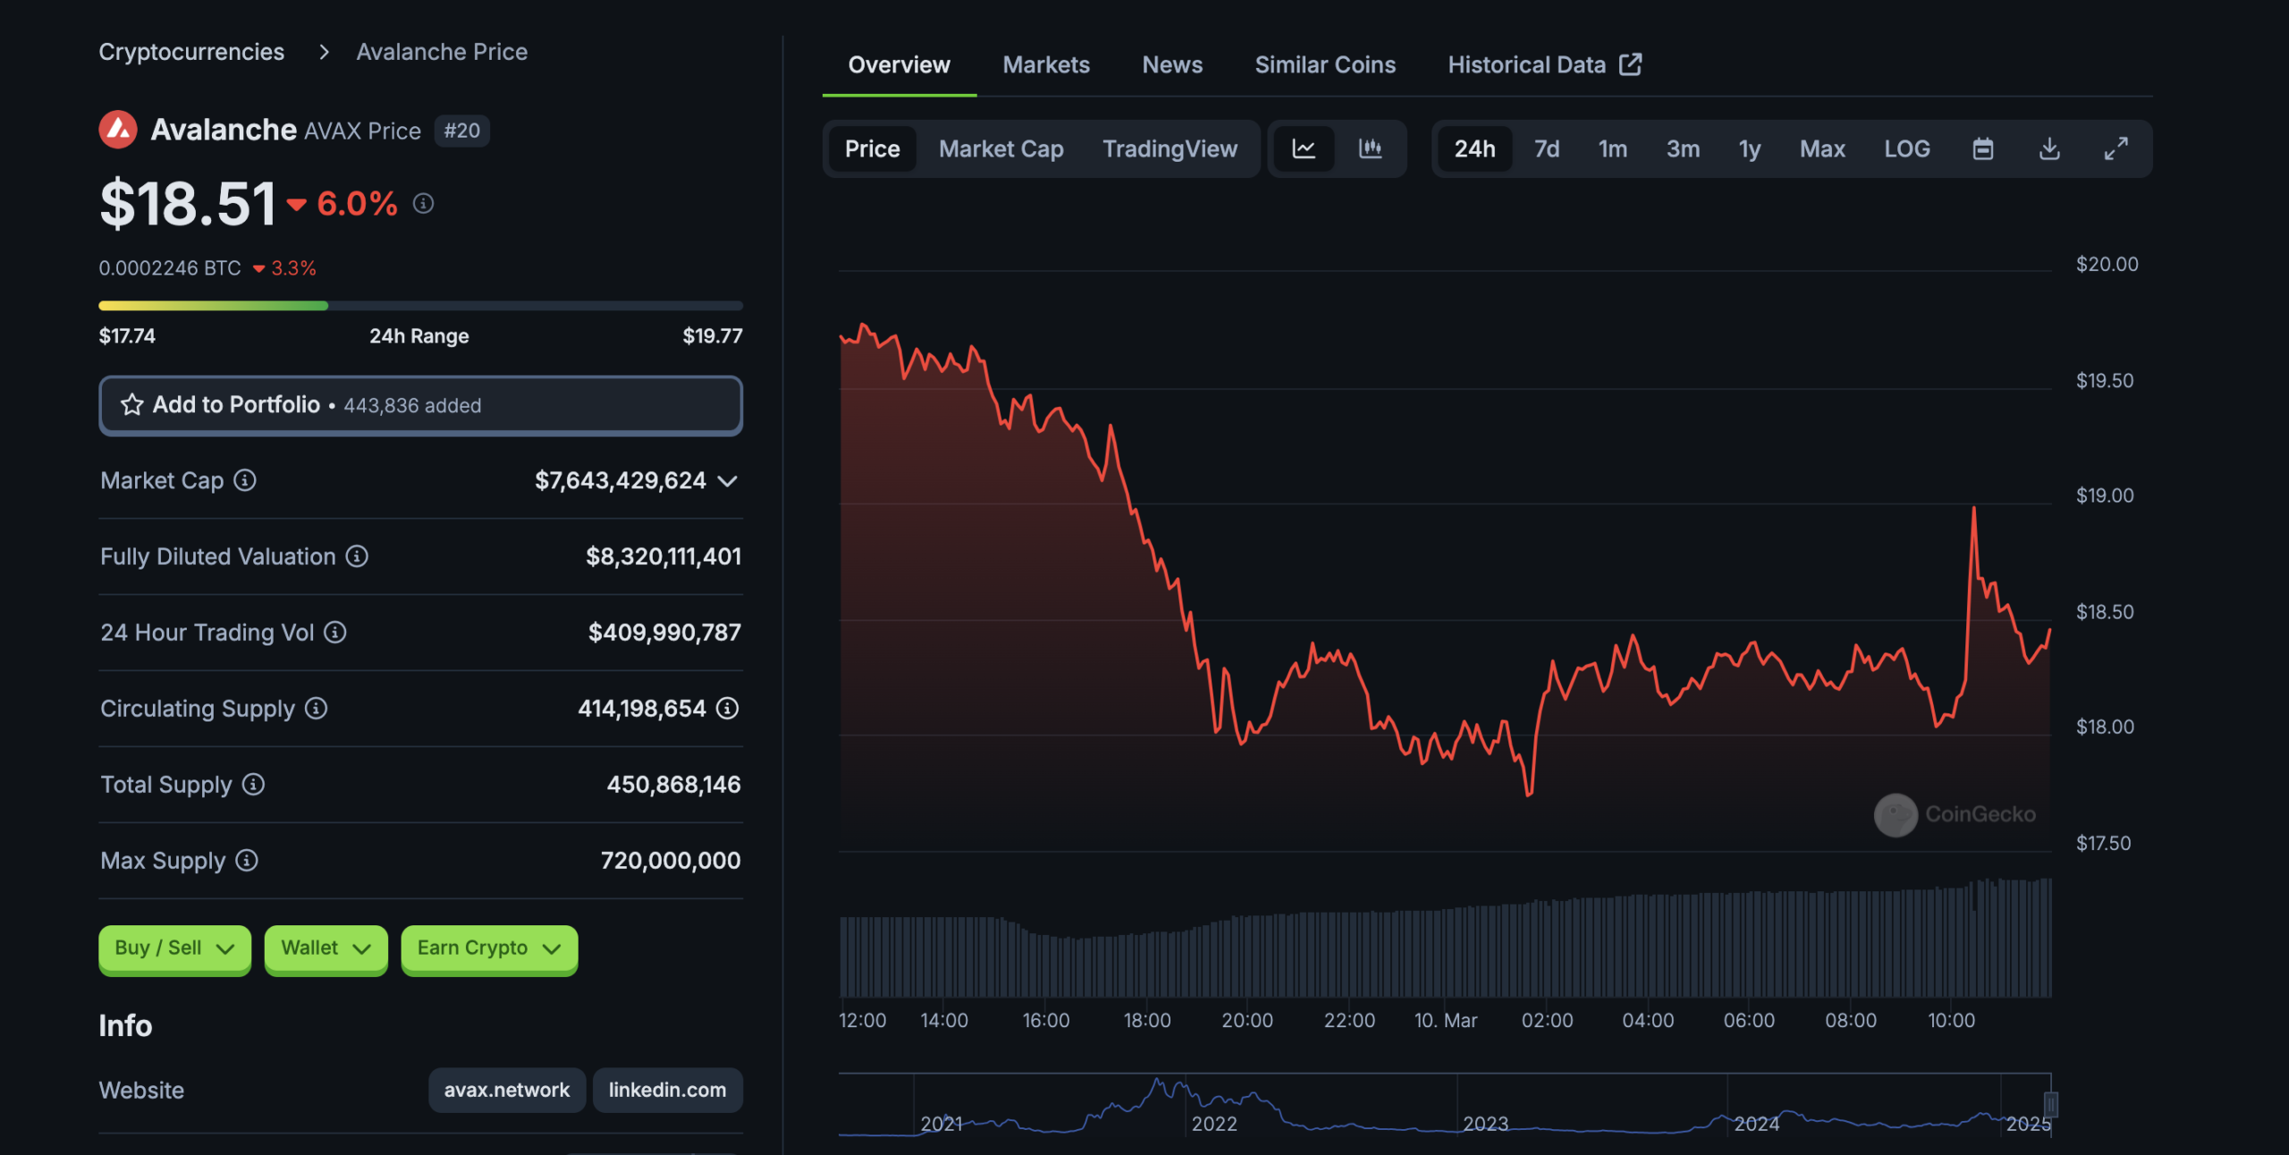Viewport: 2289px width, 1155px height.
Task: Click the $7,643,429,624 market cap value
Action: [x=621, y=481]
